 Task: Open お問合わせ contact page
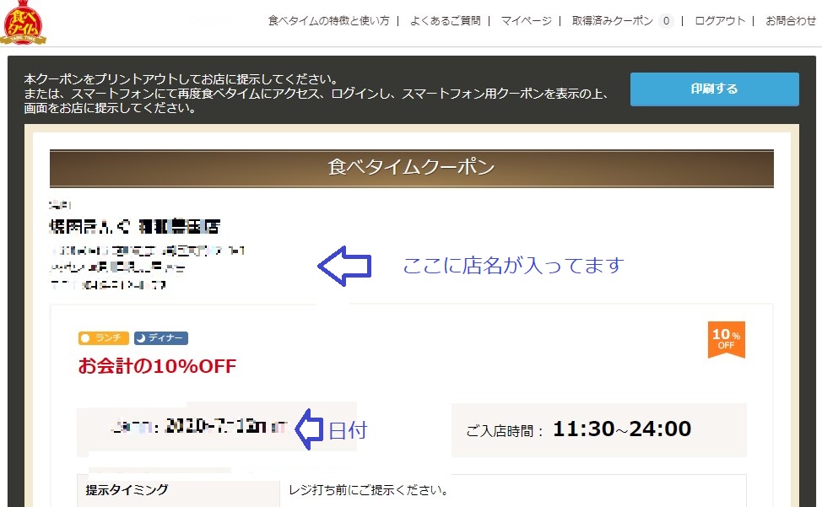click(791, 21)
